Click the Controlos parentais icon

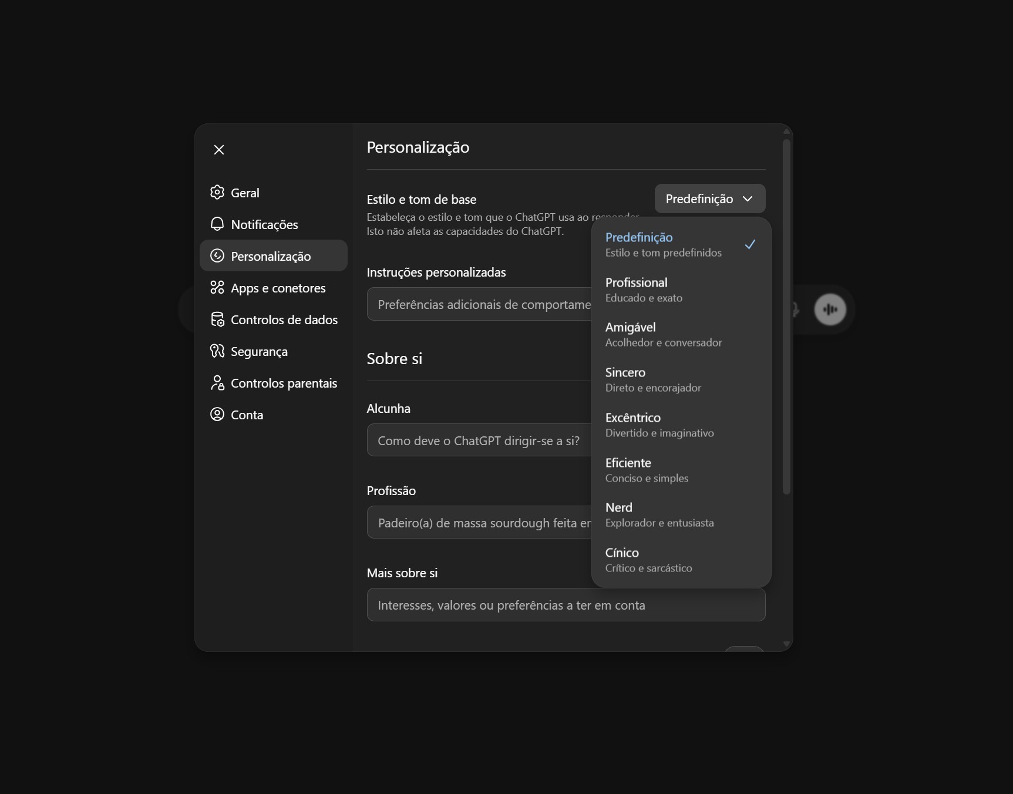coord(217,383)
